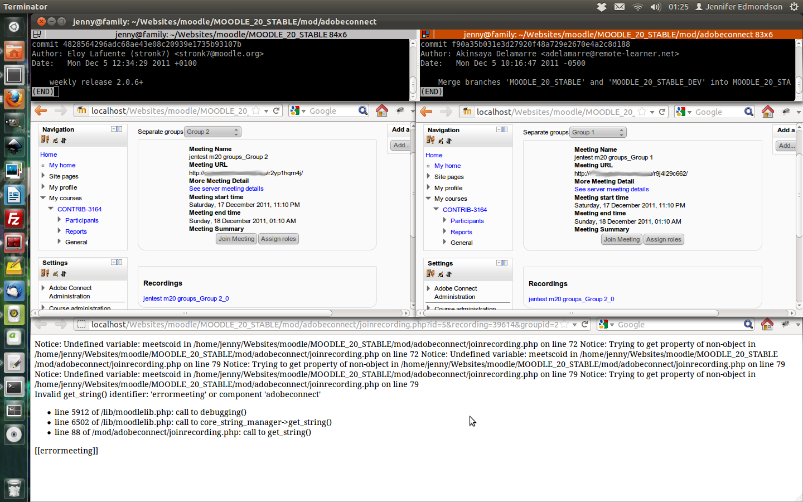Screen dimensions: 803x502
Task: Open the system power cog menu
Action: click(x=794, y=7)
